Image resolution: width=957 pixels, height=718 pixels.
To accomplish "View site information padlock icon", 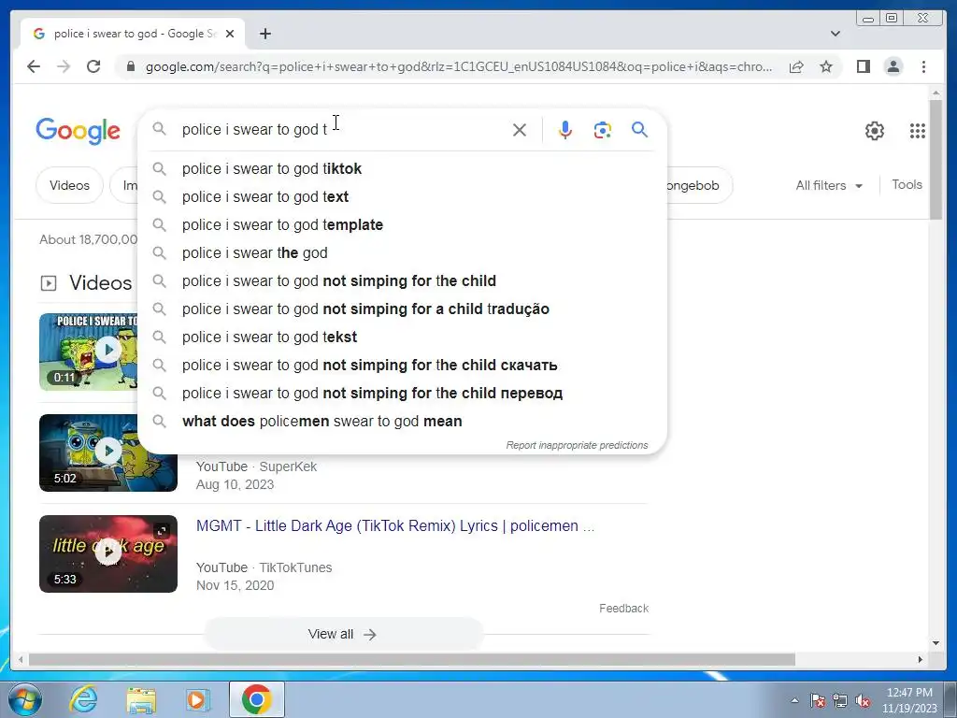I will [x=130, y=66].
